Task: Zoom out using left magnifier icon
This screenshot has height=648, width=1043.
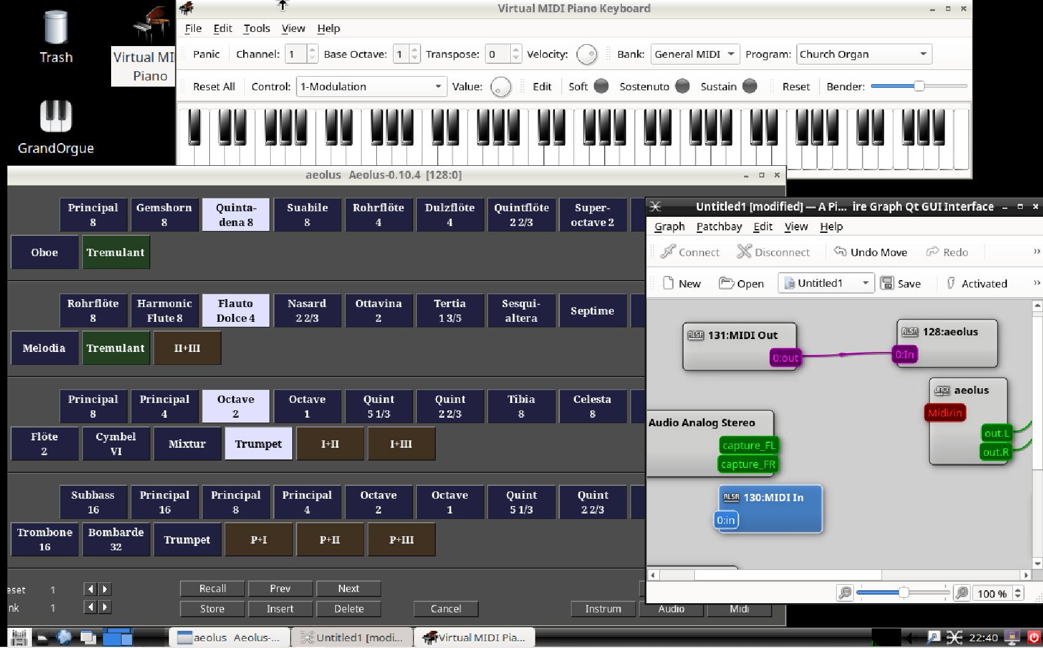Action: click(x=845, y=593)
